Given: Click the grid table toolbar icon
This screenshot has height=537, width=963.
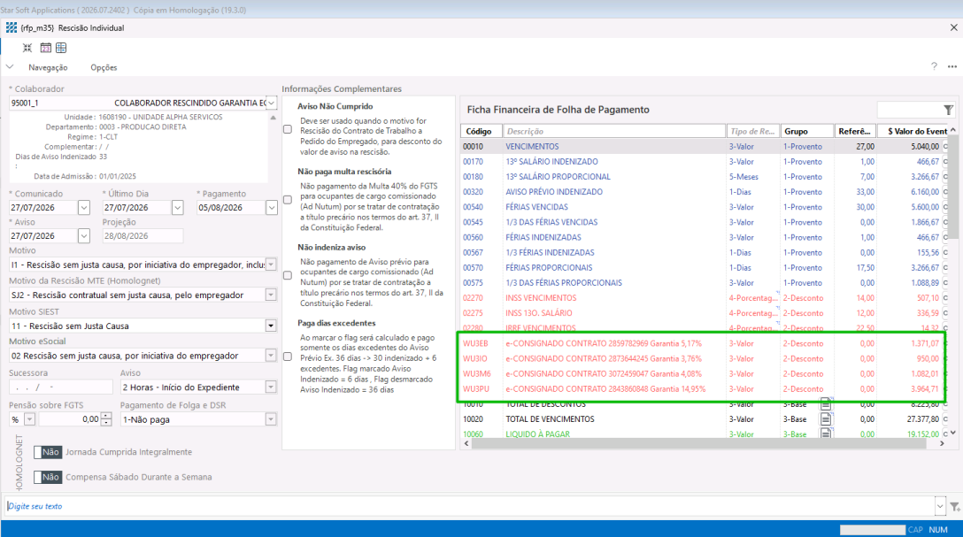Looking at the screenshot, I should pyautogui.click(x=61, y=48).
